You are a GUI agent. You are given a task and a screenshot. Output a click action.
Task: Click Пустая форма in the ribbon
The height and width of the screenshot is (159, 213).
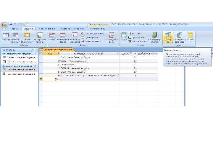pyautogui.click(x=90, y=37)
